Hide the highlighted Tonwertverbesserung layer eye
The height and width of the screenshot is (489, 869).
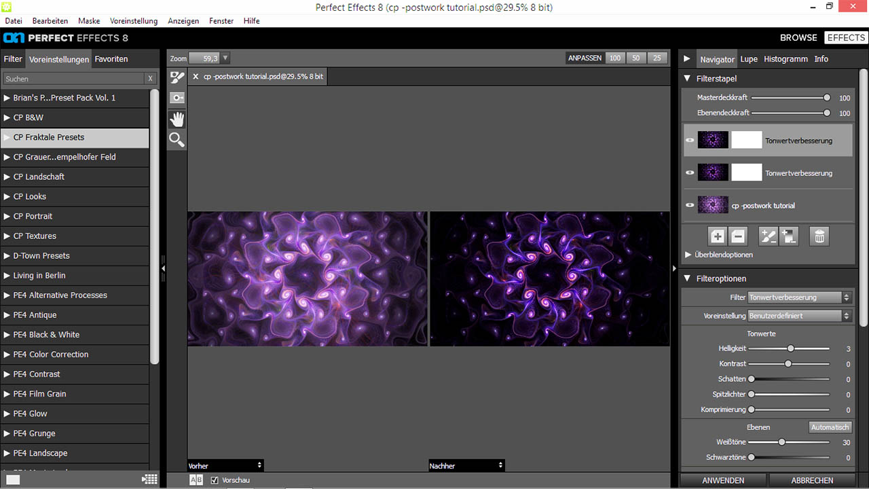pos(690,141)
